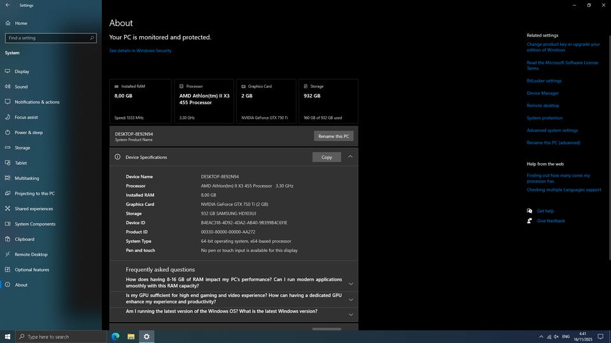Select the Sound speaker icon
Viewport: 611px width, 343px height.
tap(8, 86)
